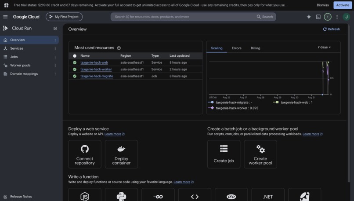Choose the .NET function card
Screen dimensions: 354x201
(x=268, y=195)
